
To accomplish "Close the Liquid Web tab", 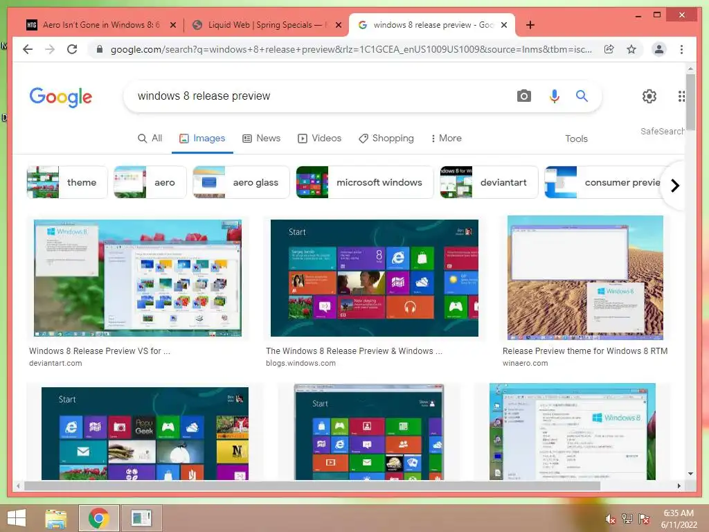I will 338,25.
